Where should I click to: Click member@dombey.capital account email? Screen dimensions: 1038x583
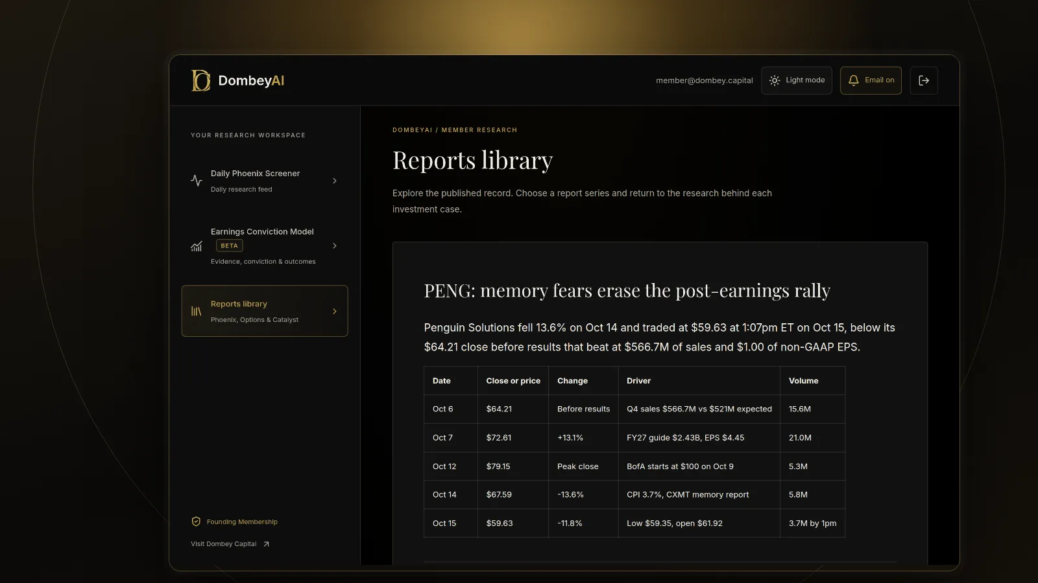point(705,80)
